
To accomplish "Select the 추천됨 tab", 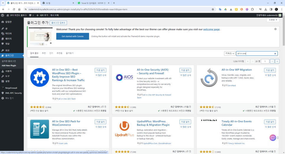I will click(59, 53).
